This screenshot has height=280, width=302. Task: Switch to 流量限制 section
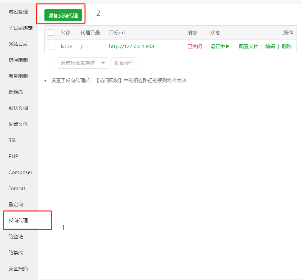(18, 76)
